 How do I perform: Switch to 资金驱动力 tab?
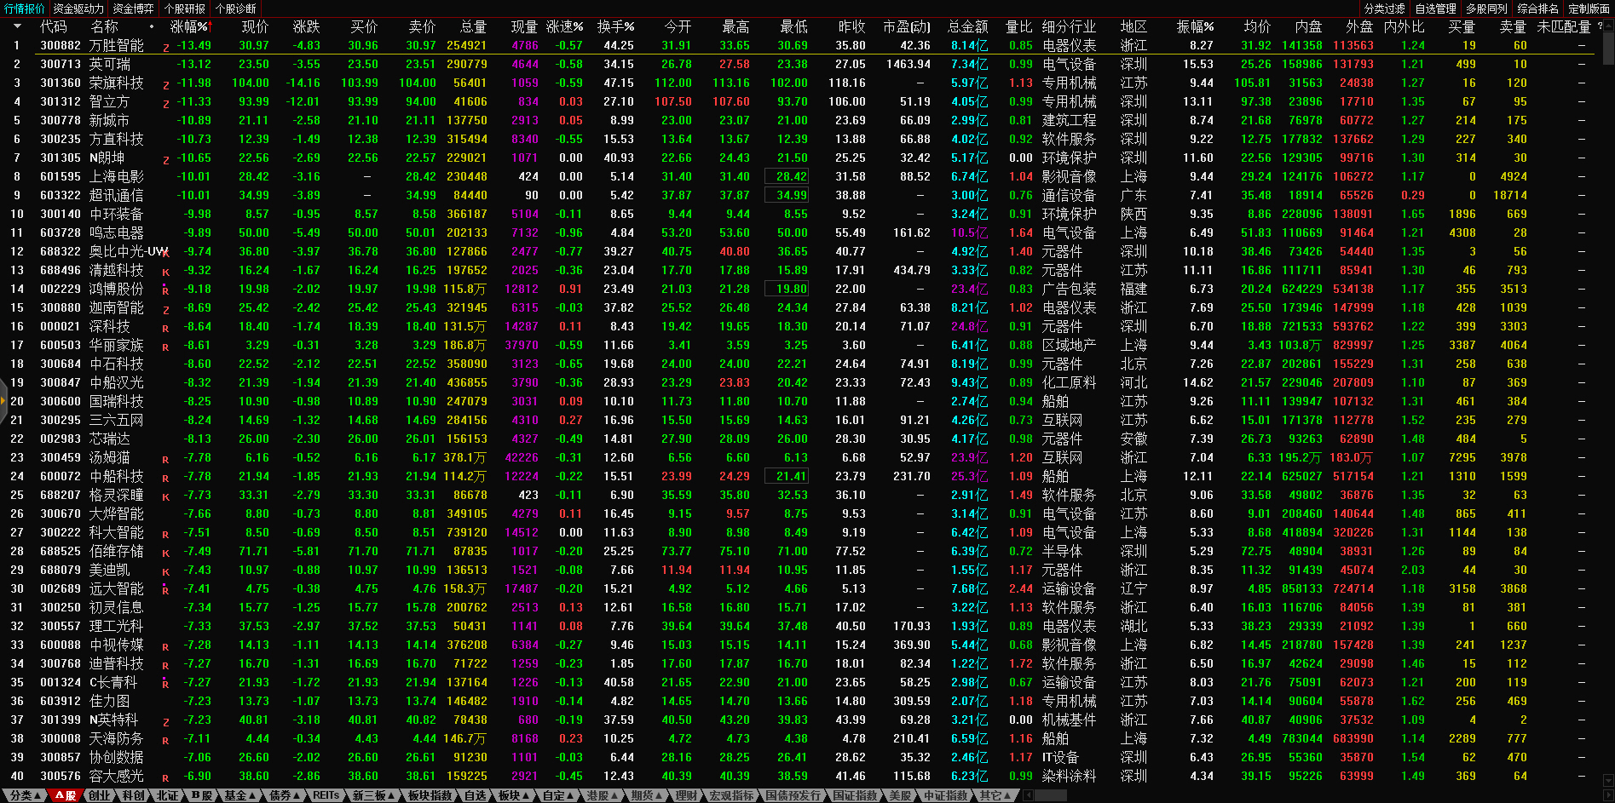click(78, 9)
